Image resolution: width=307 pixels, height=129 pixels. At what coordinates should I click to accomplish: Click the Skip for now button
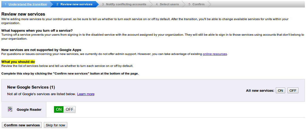tap(55, 125)
